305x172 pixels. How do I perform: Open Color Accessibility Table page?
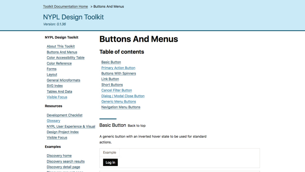click(65, 58)
